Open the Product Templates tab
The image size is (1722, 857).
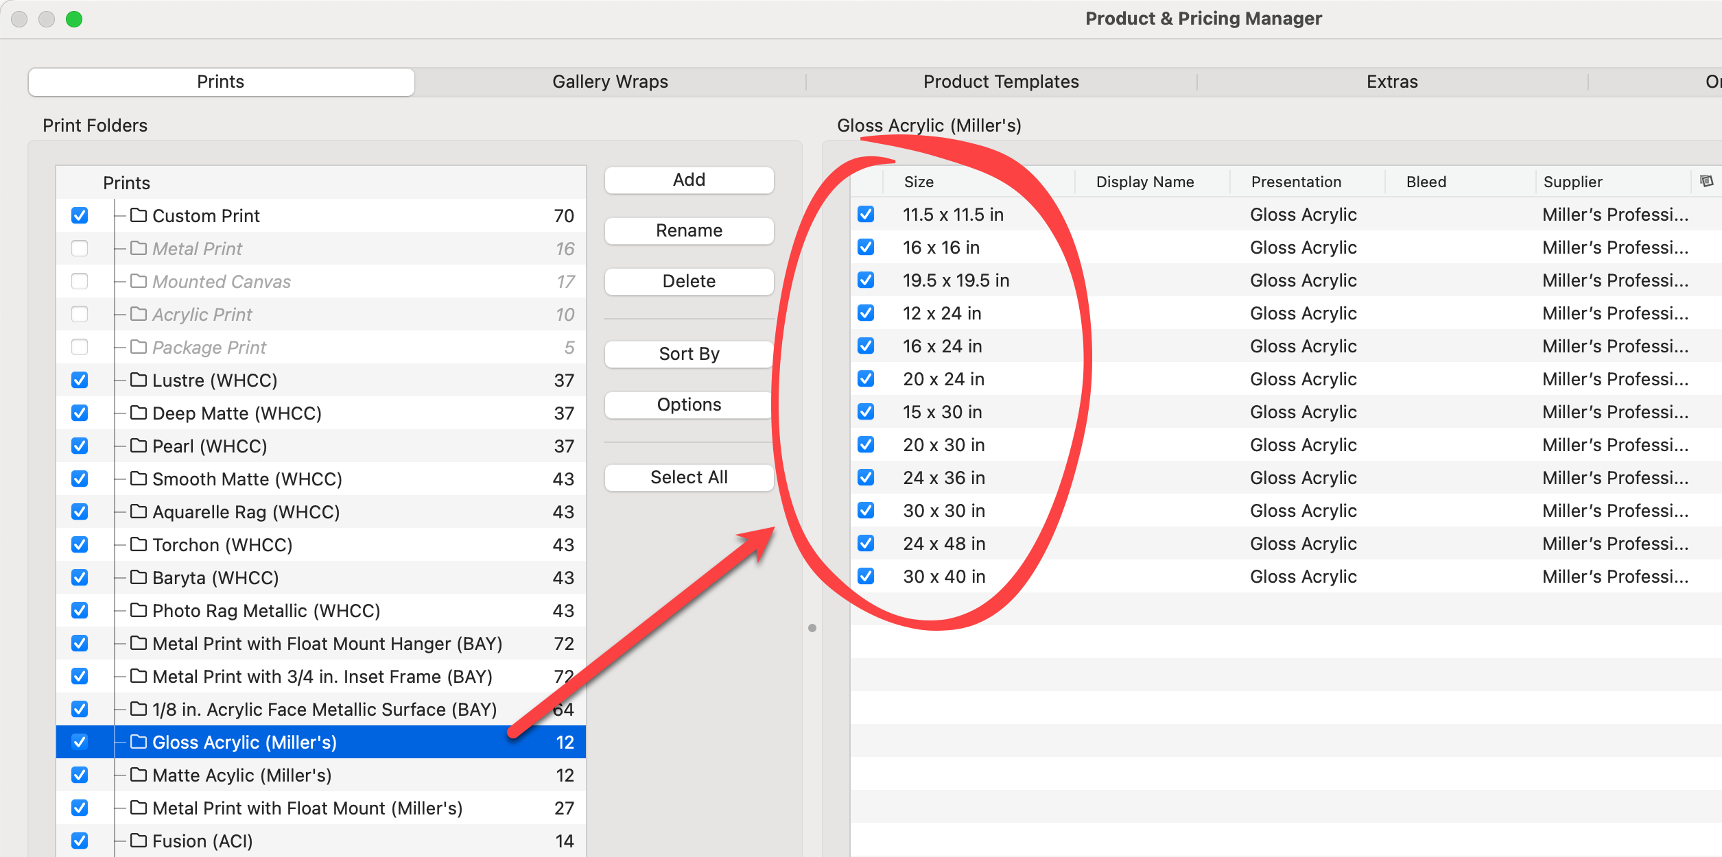coord(1001,82)
